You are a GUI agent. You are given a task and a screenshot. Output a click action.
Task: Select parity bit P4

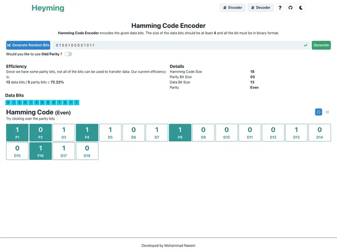pyautogui.click(x=87, y=132)
